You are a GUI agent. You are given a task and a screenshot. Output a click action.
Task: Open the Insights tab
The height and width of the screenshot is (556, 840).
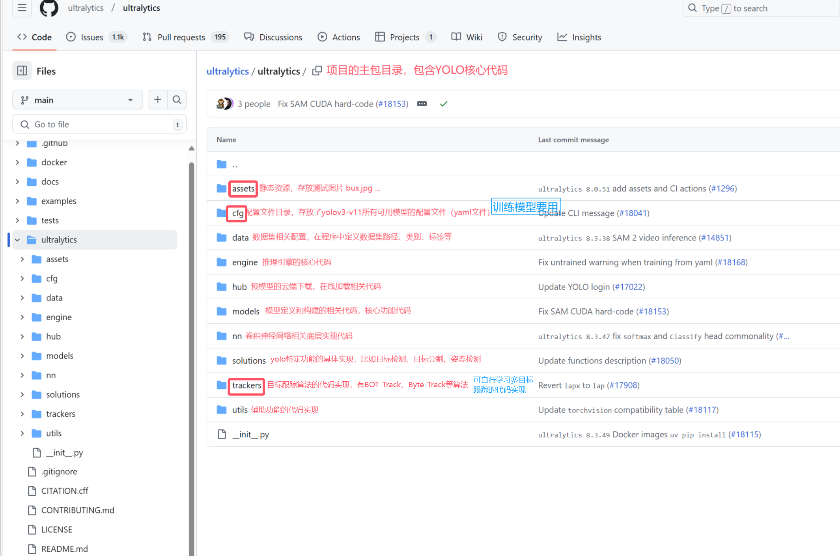click(579, 37)
